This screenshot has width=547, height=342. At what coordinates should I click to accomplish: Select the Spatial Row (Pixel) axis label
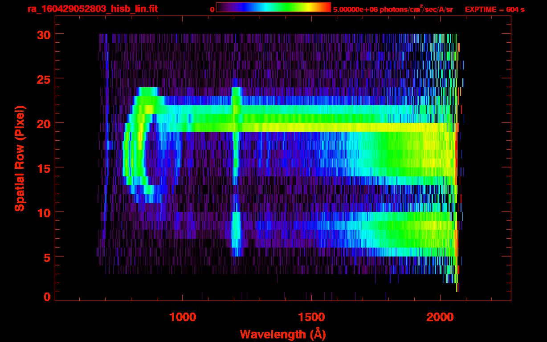(x=20, y=158)
